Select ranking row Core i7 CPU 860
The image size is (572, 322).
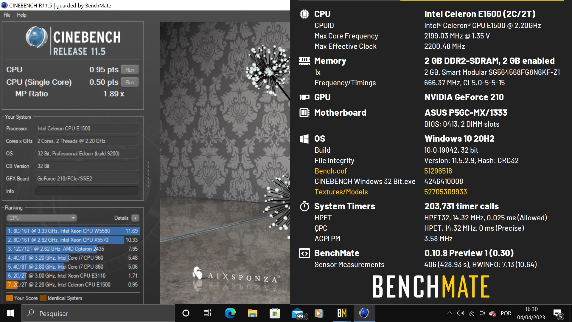73,267
